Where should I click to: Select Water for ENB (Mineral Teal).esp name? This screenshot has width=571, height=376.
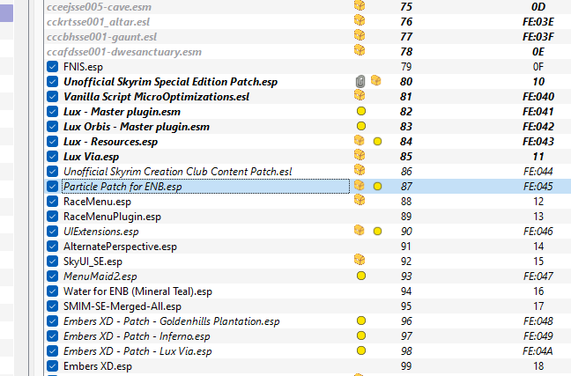137,291
